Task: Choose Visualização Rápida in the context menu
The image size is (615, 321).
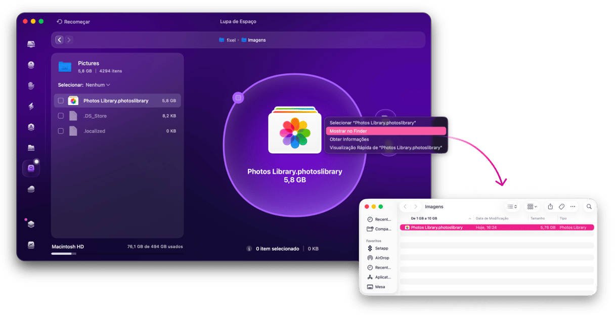Action: coord(386,148)
